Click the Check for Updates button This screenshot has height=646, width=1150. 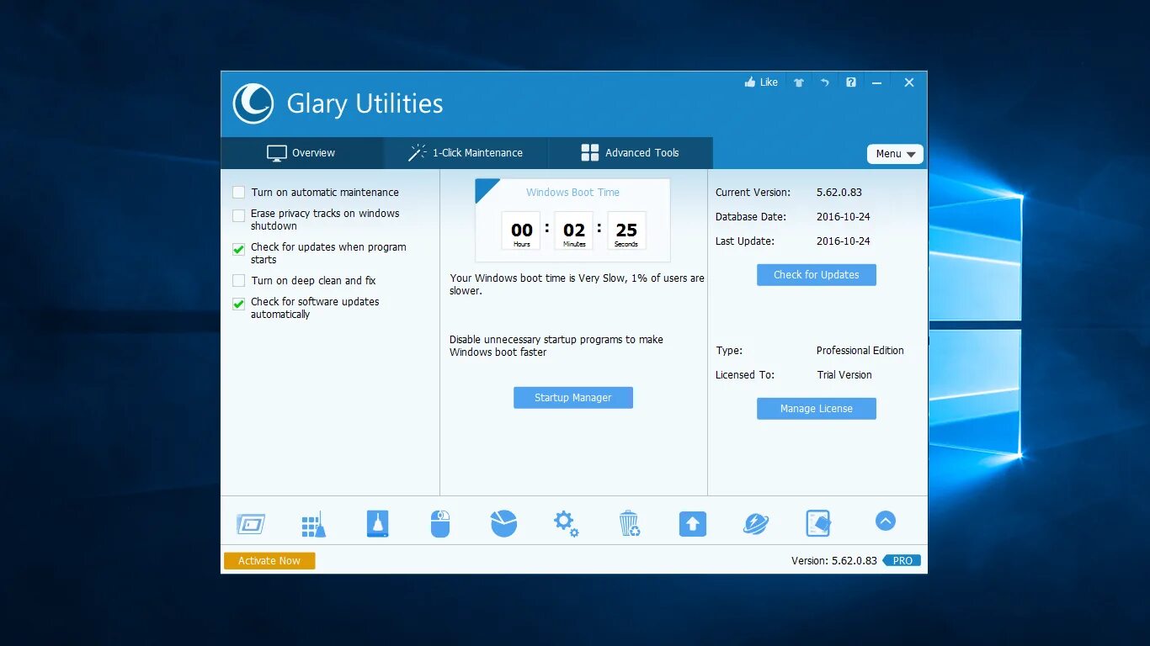[x=817, y=275]
